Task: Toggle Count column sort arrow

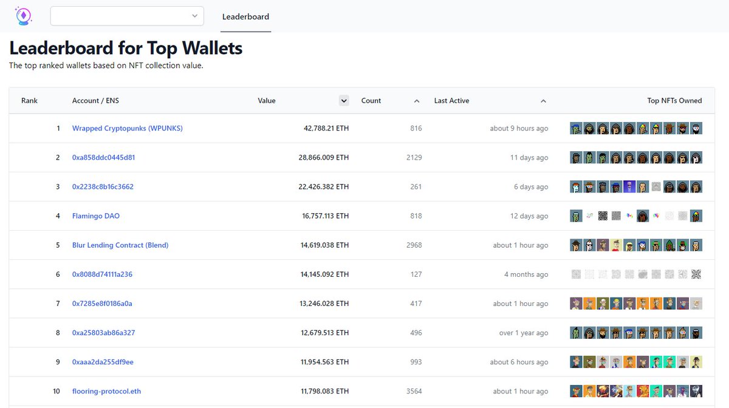Action: [417, 101]
